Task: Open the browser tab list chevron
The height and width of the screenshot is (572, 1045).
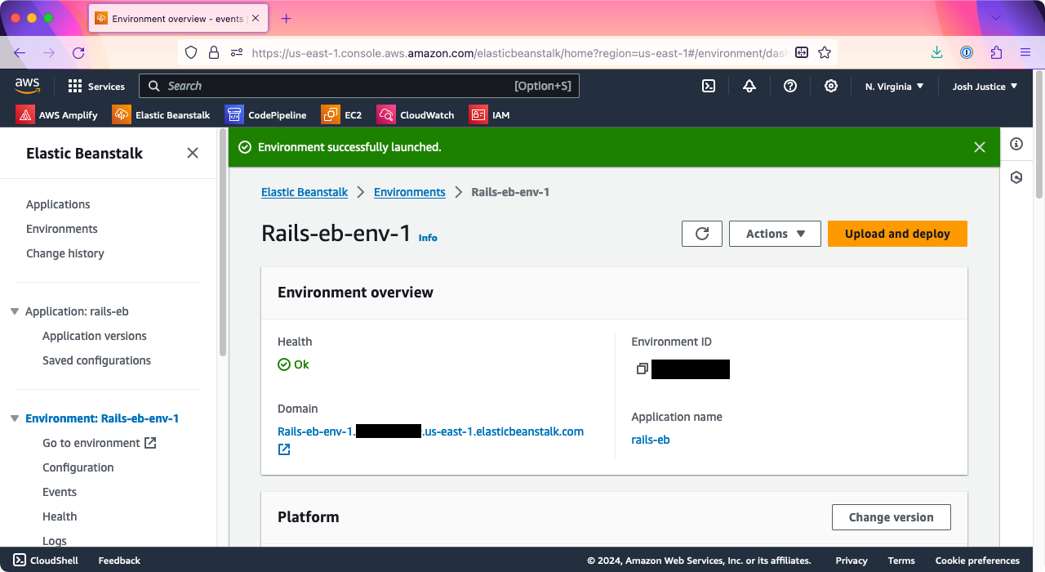Action: point(996,18)
